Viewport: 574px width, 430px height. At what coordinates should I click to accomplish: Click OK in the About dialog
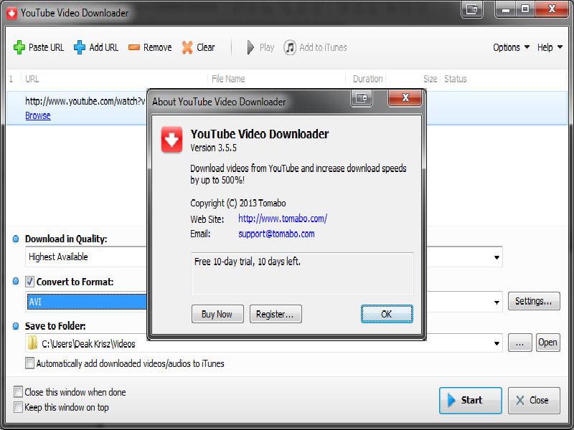387,314
